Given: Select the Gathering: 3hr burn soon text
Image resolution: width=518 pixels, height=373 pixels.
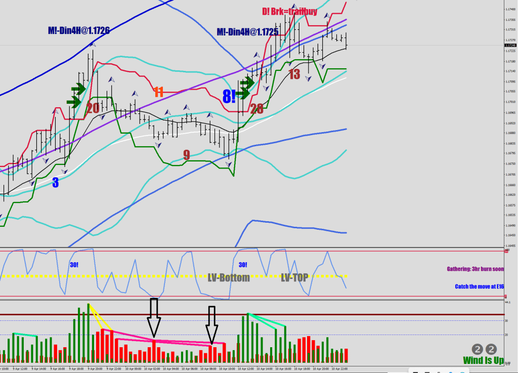Looking at the screenshot, I should point(476,269).
